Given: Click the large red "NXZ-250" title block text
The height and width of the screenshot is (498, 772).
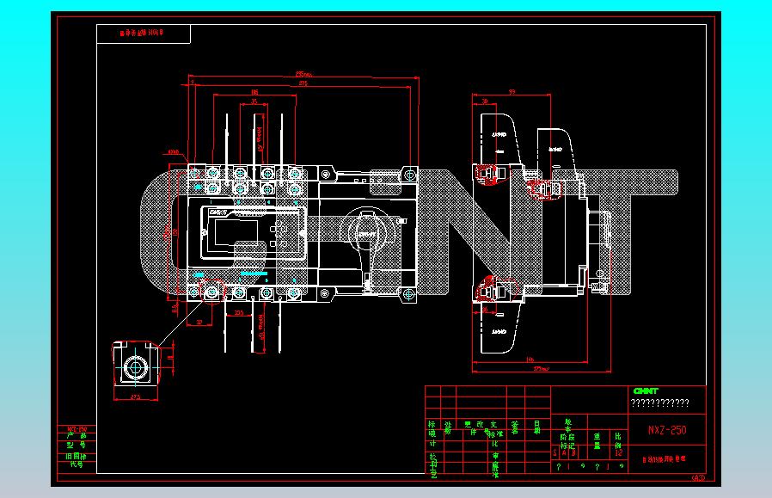Looking at the screenshot, I should [x=666, y=430].
